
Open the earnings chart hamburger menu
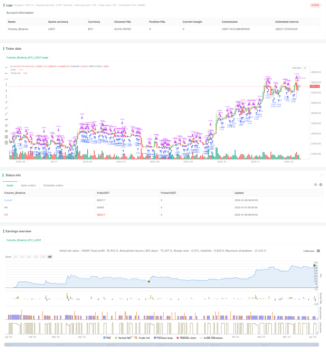pos(318,251)
